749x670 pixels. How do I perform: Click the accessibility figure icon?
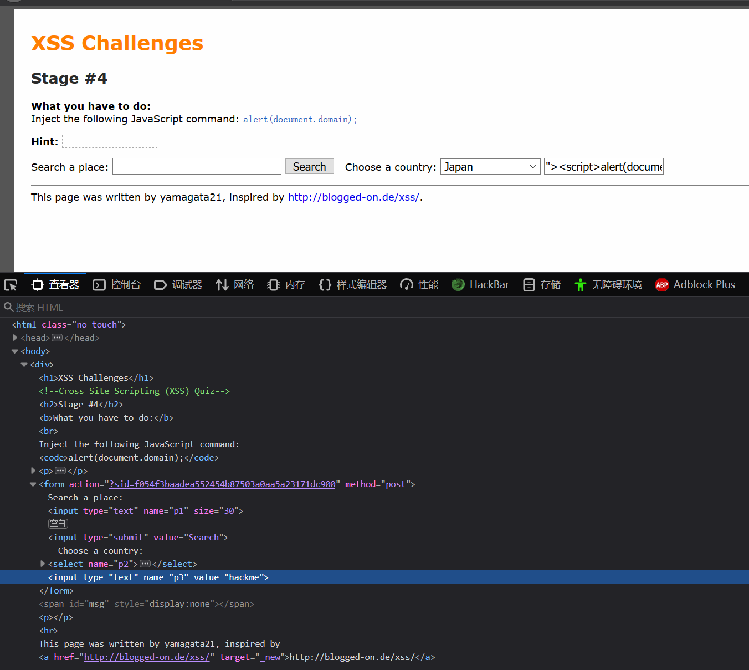(580, 285)
